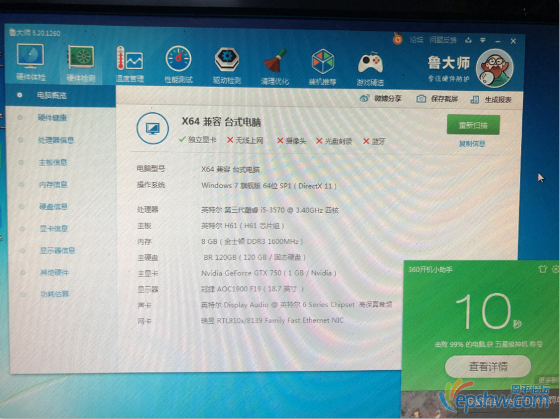Image resolution: width=560 pixels, height=419 pixels.
Task: Open the 论坛 forum link
Action: coord(417,39)
